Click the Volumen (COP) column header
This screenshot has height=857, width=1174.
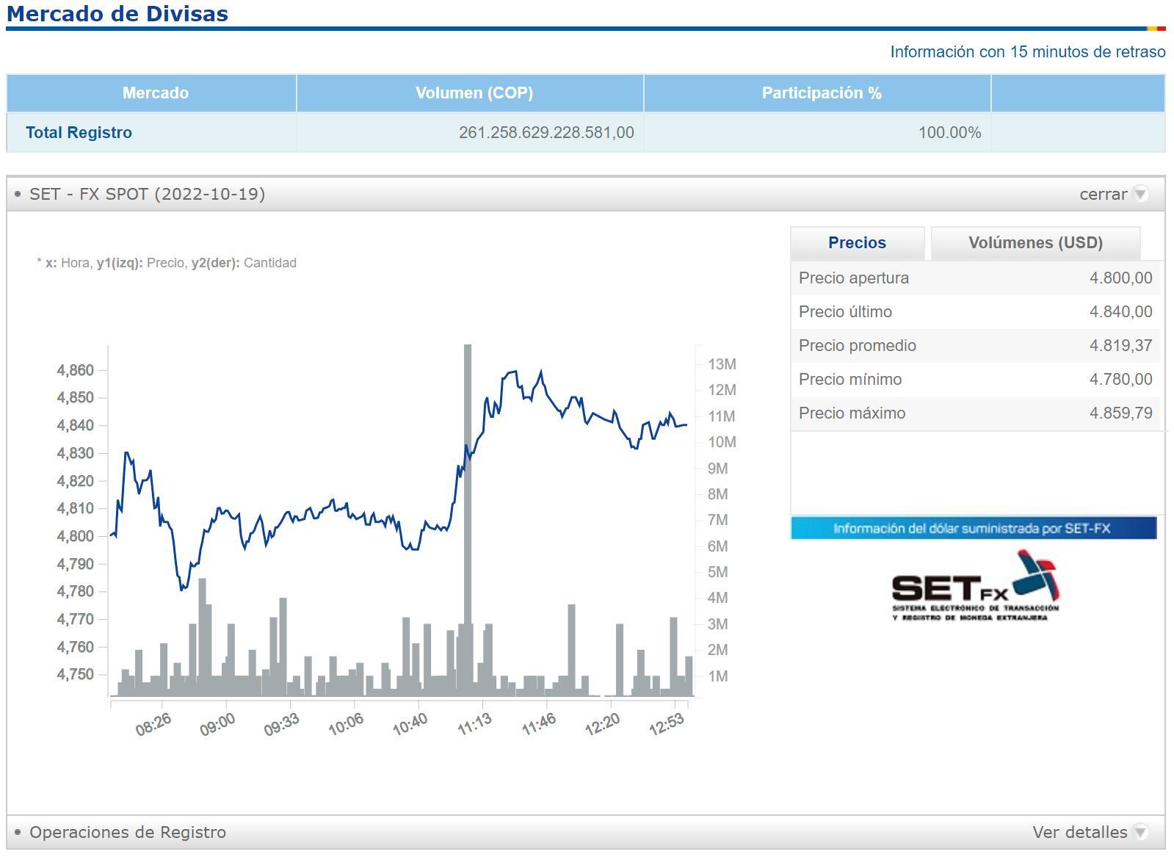pyautogui.click(x=474, y=93)
